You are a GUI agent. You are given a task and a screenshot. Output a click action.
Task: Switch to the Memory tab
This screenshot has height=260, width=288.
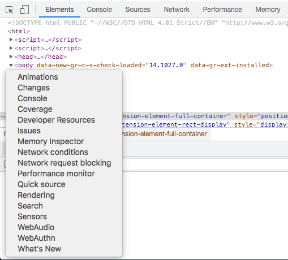click(x=268, y=10)
